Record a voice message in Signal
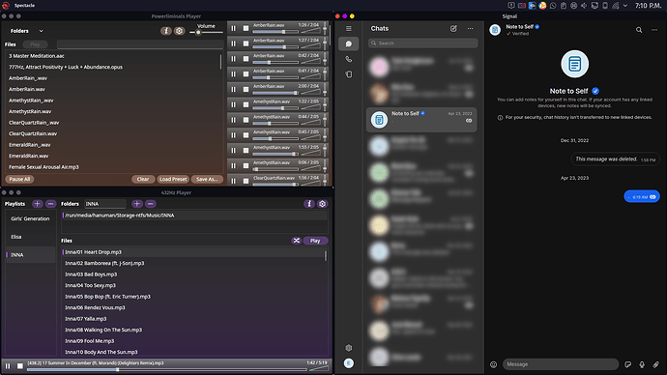This screenshot has height=375, width=667. coord(642,364)
